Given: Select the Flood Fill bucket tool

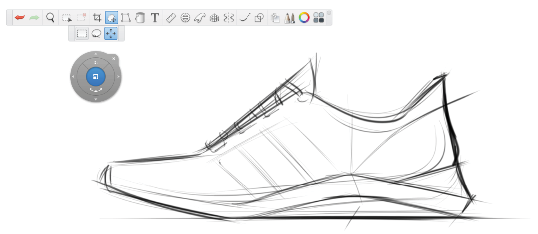Looking at the screenshot, I should tap(141, 17).
